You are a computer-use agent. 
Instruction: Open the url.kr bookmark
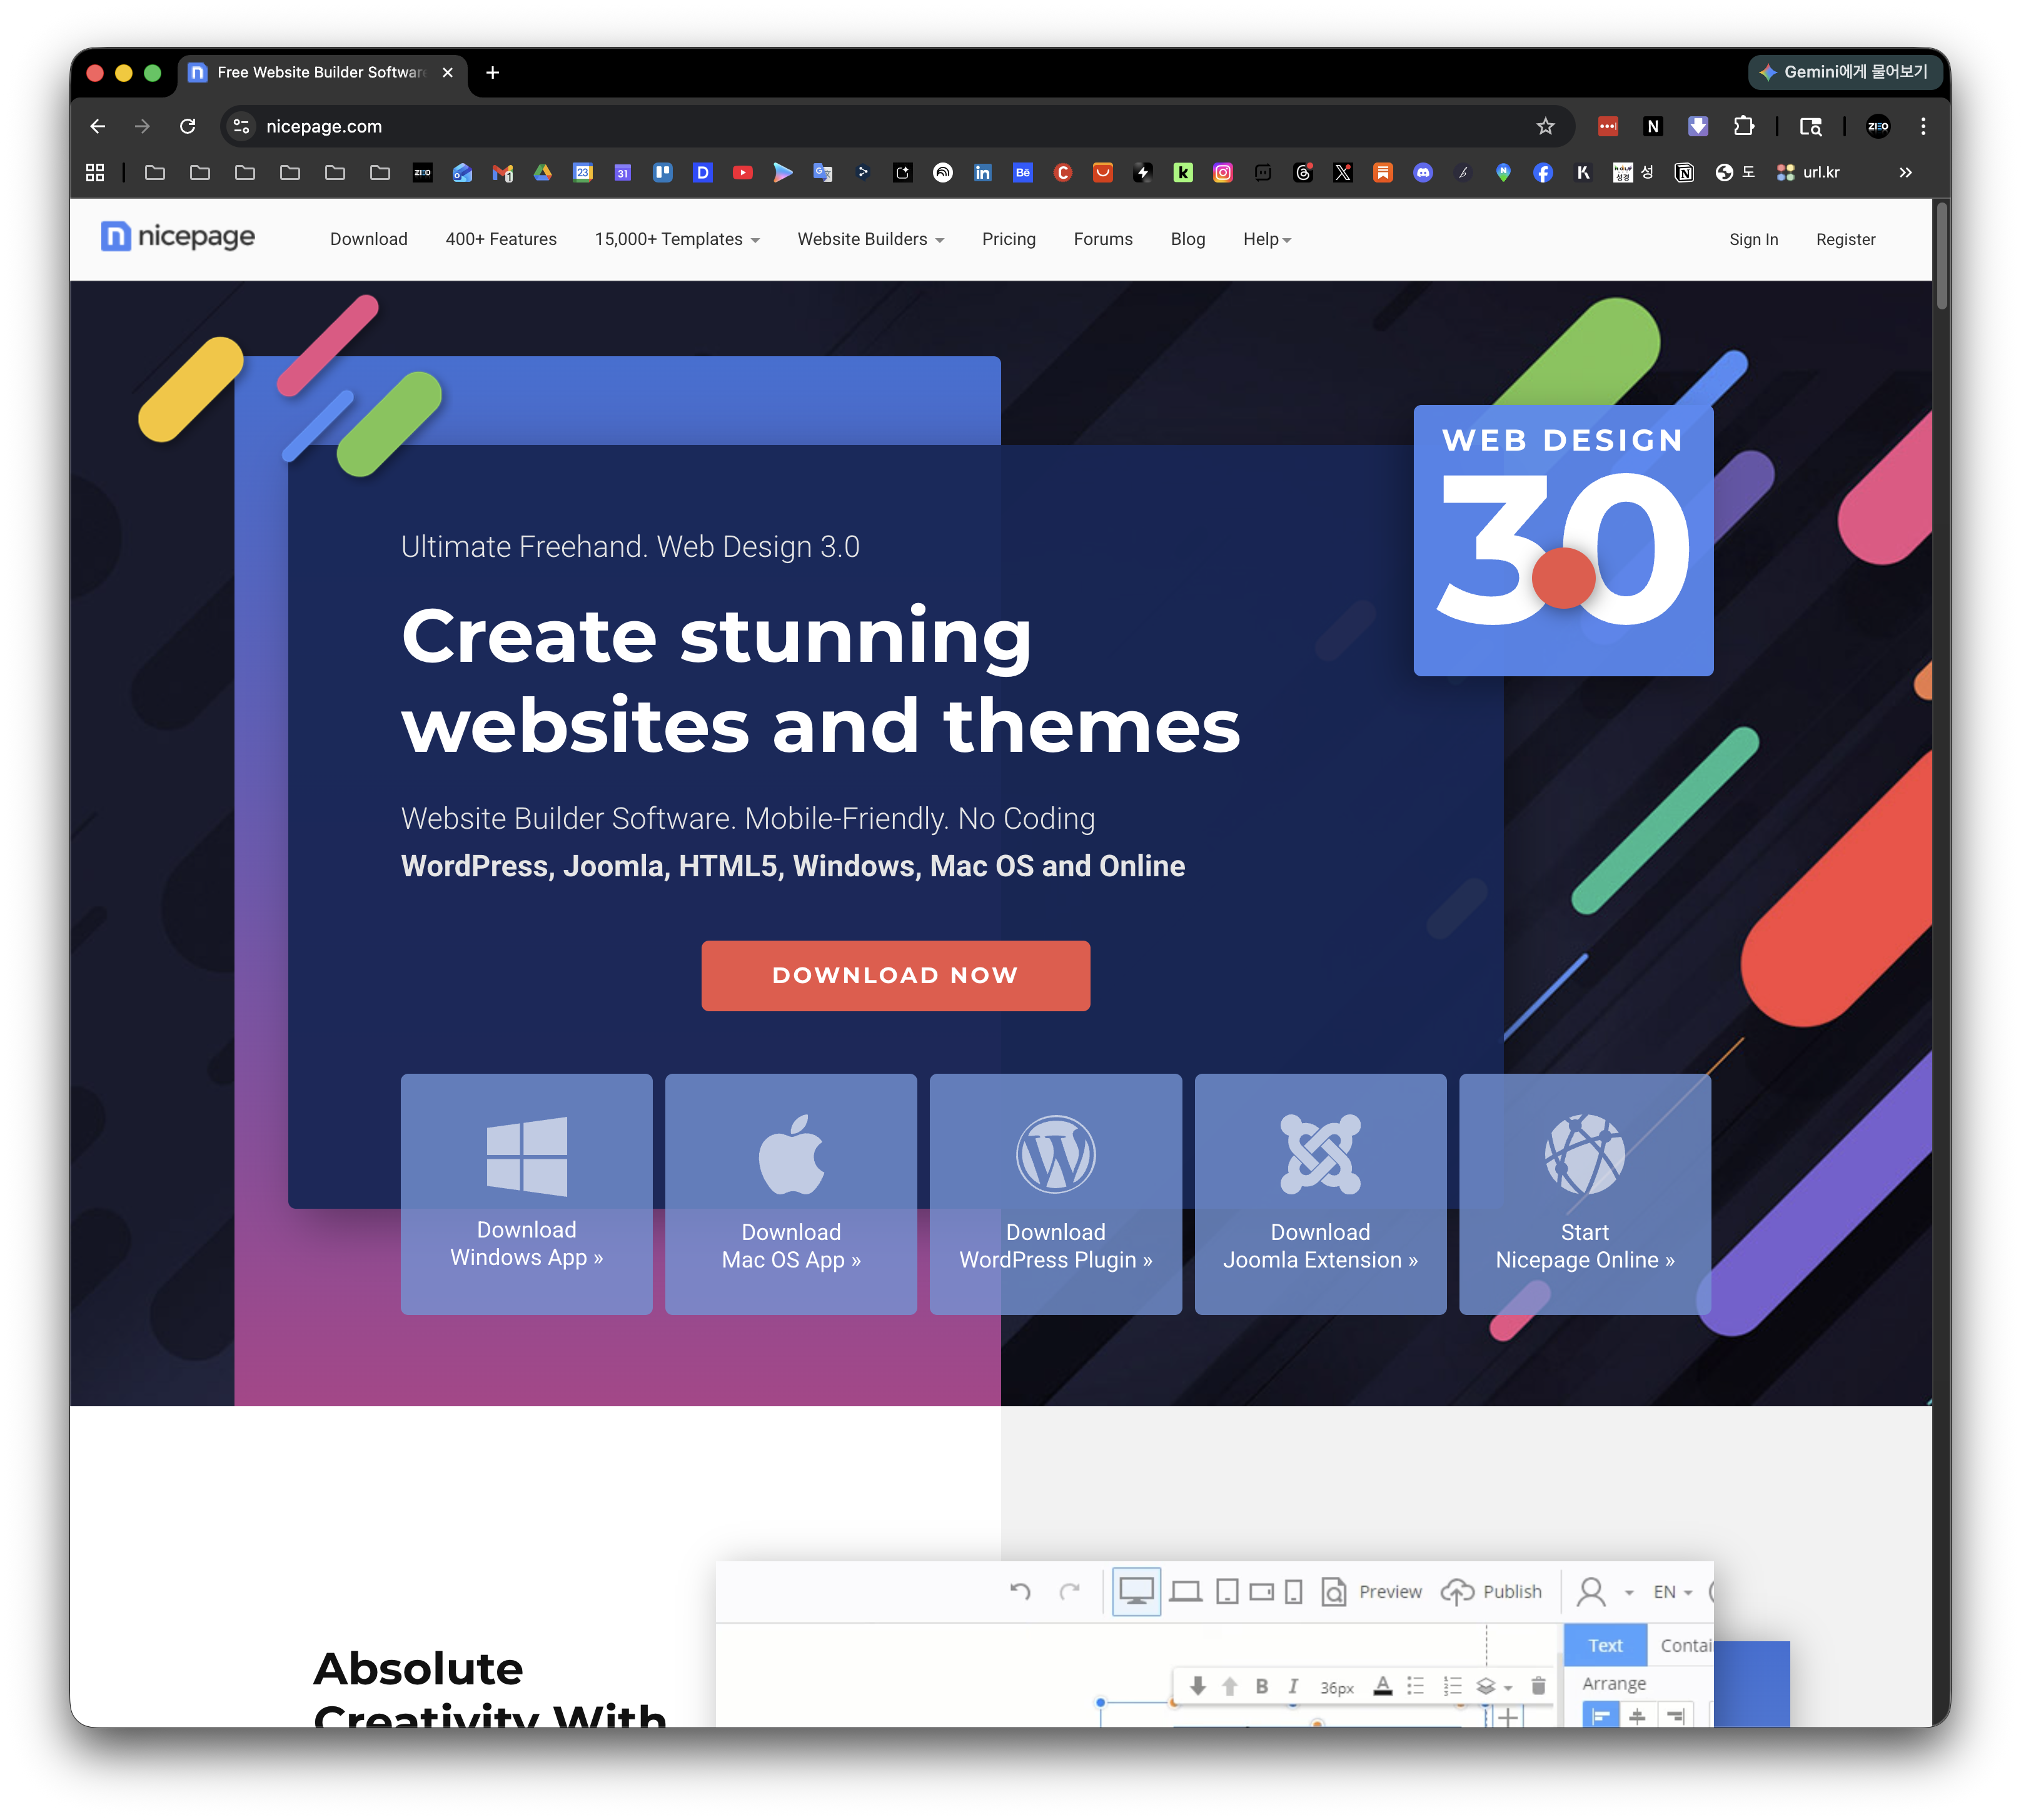coord(1809,173)
